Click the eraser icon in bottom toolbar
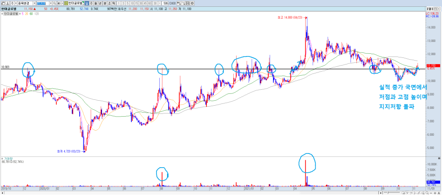Screen dimensions: 442x195 tap(423, 193)
